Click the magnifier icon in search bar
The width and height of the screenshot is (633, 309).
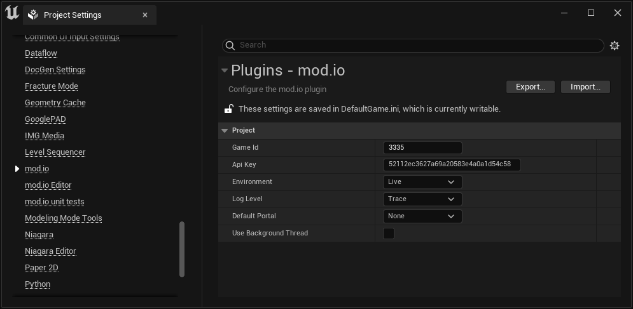click(x=230, y=46)
